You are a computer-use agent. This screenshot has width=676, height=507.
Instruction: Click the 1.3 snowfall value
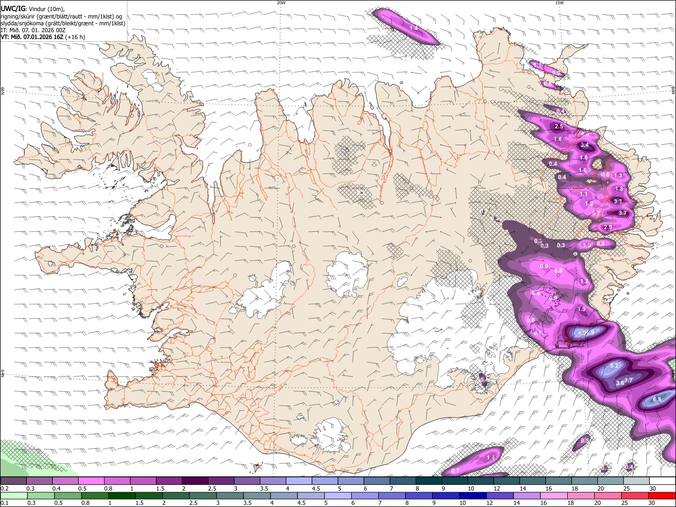(618, 175)
